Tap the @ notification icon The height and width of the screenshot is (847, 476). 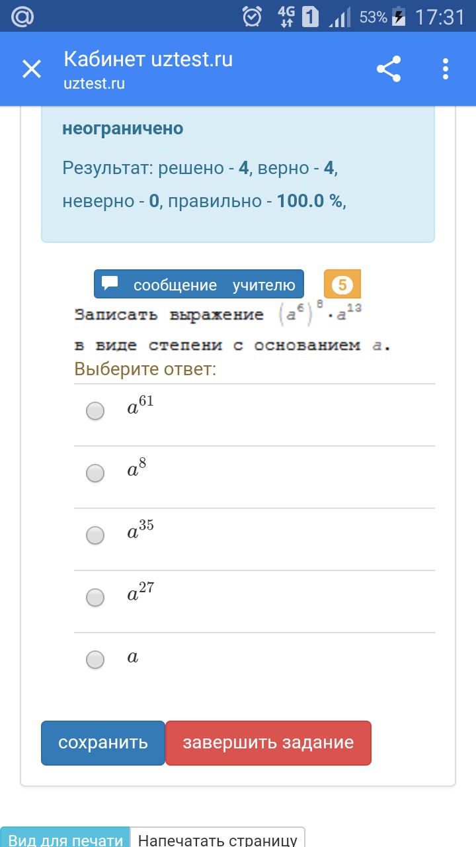pos(22,17)
